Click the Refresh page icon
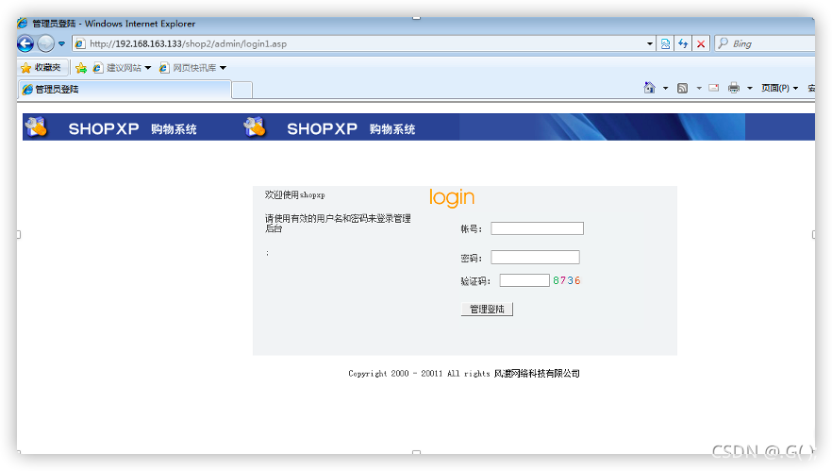832x471 pixels. click(683, 43)
